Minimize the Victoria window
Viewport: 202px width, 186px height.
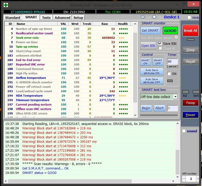(177, 5)
